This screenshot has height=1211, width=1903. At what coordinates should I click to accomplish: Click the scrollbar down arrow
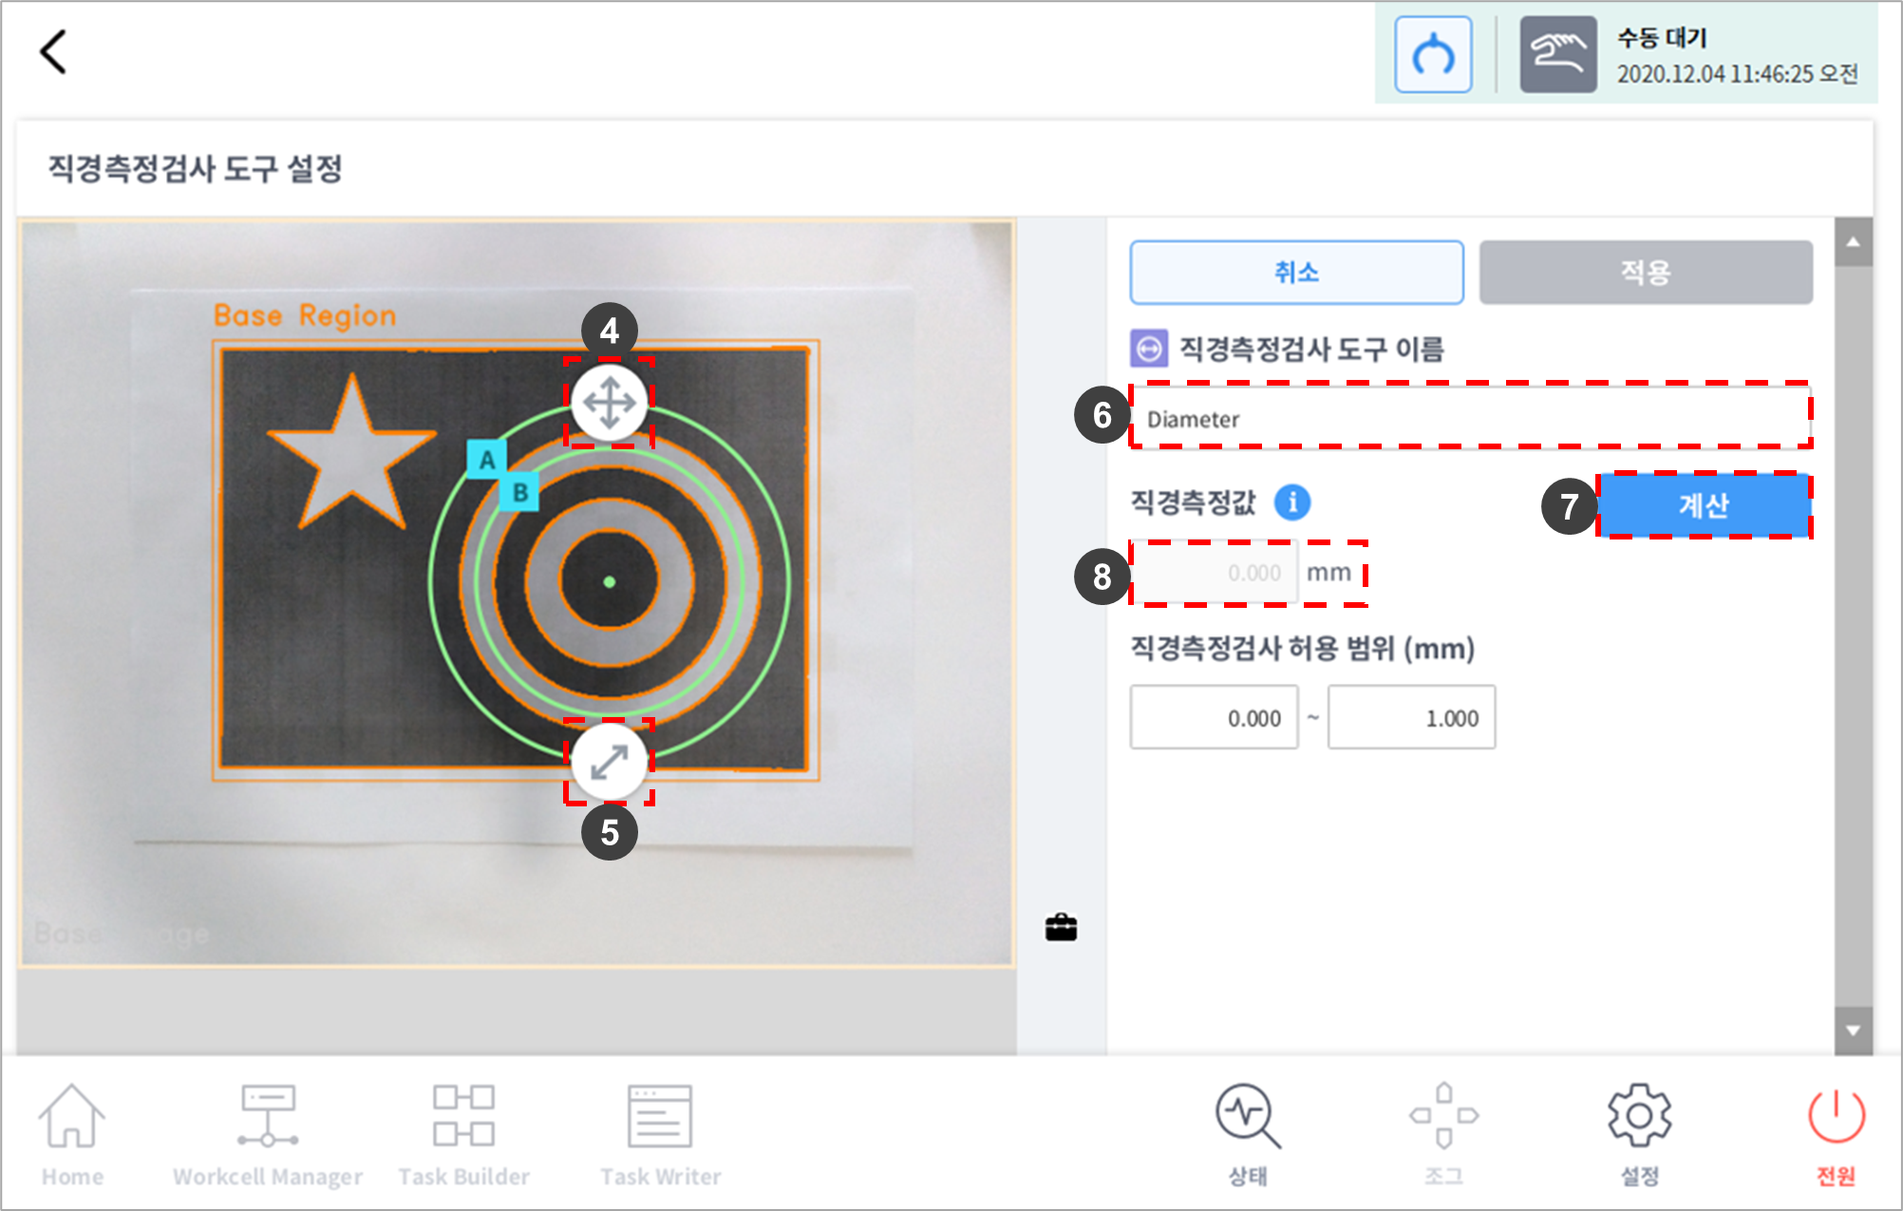pyautogui.click(x=1853, y=1031)
